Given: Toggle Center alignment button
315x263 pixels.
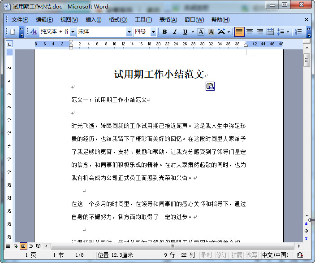Looking at the screenshot, I should pyautogui.click(x=250, y=32).
